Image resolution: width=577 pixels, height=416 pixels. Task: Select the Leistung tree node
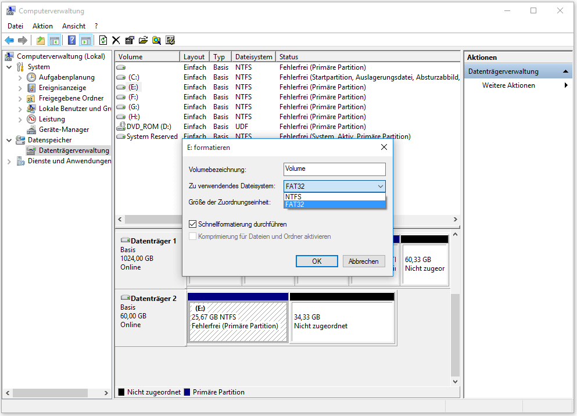click(52, 119)
